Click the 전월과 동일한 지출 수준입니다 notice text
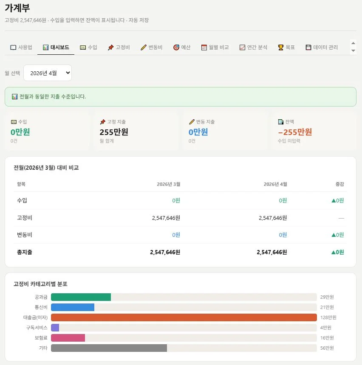This screenshot has height=365, width=362. [53, 96]
